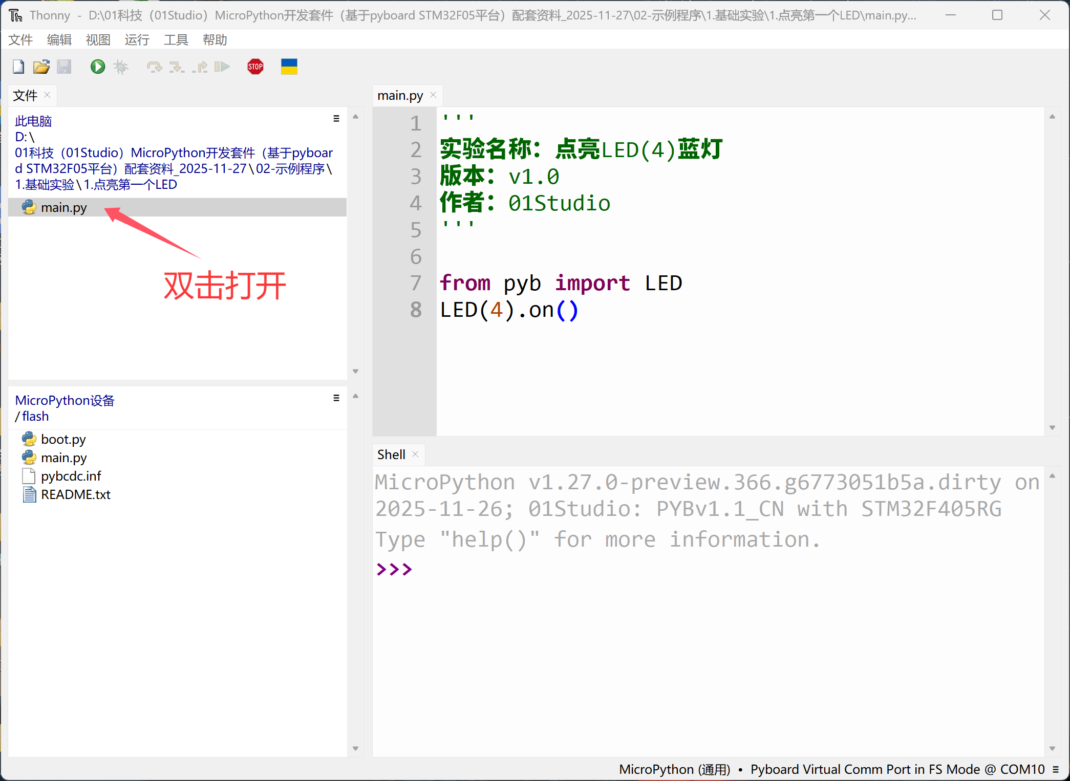
Task: Click the red STOP icon
Action: [x=255, y=67]
